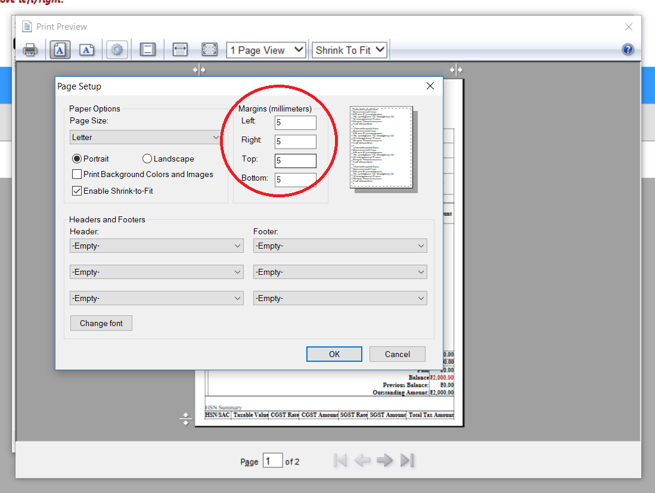Open the Page Size Letter dropdown
Image resolution: width=655 pixels, height=493 pixels.
145,137
